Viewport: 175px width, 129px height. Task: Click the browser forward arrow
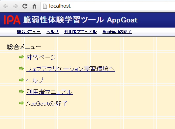[x=15, y=6]
